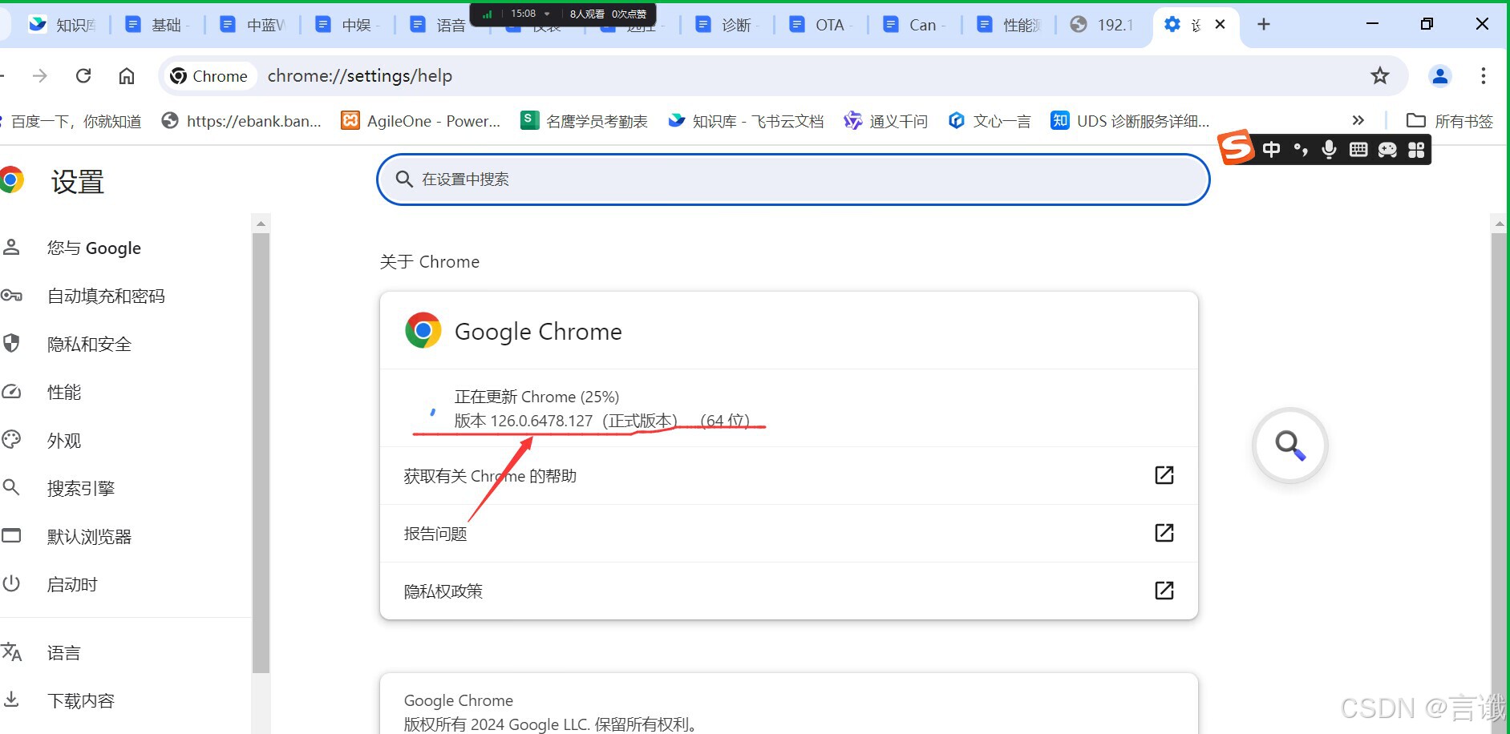Select 您与 Google in settings sidebar
Viewport: 1510px width, 734px height.
pyautogui.click(x=94, y=248)
